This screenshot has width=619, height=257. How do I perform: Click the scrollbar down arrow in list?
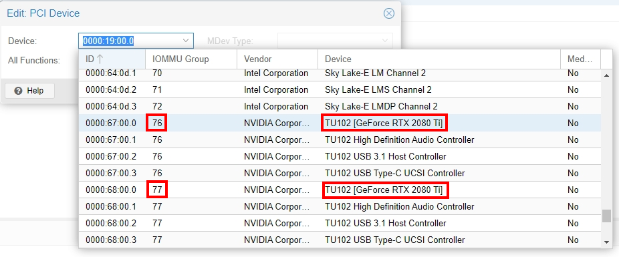coord(606,242)
